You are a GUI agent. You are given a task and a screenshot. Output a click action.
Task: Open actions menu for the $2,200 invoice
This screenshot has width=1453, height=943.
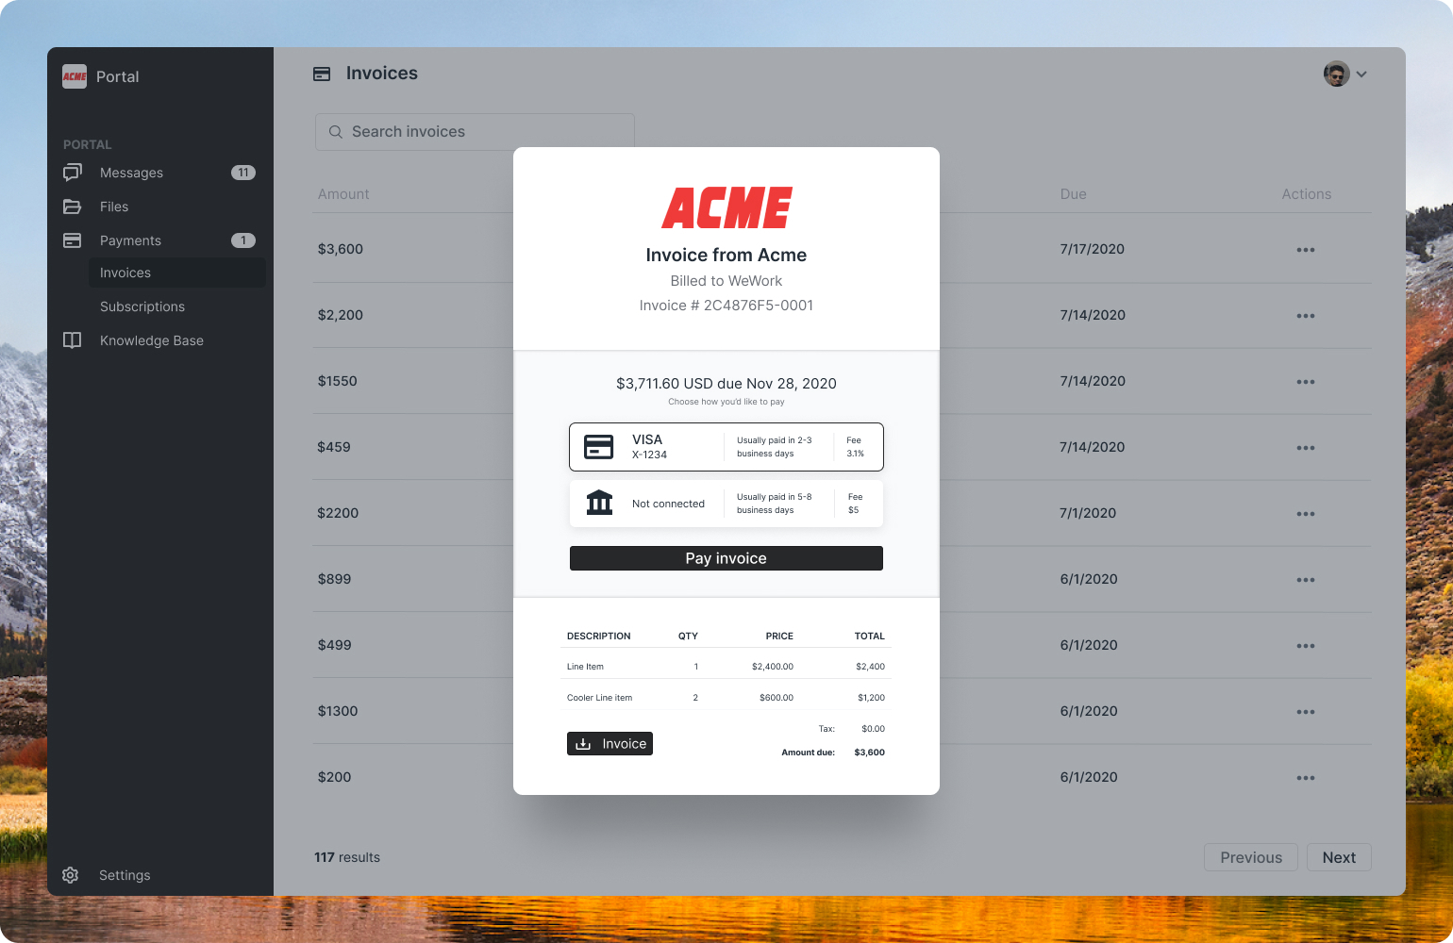[1306, 316]
